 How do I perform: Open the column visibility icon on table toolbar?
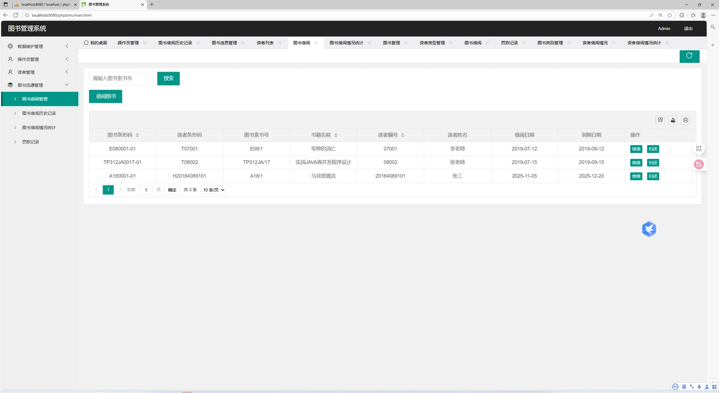coord(660,120)
